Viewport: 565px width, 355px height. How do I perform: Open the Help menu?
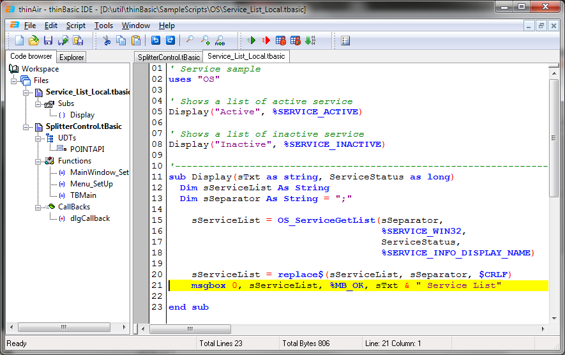point(167,26)
